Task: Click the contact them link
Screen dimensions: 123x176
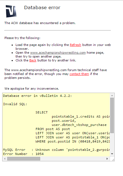Action: (79, 74)
